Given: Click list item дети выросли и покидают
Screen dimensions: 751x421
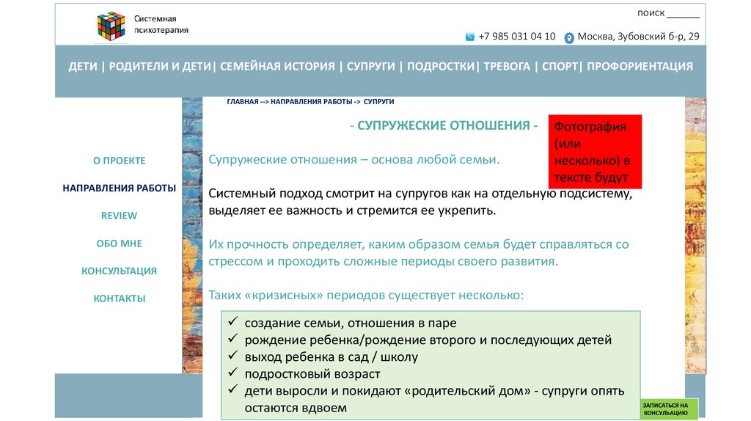Looking at the screenshot, I should (x=434, y=400).
